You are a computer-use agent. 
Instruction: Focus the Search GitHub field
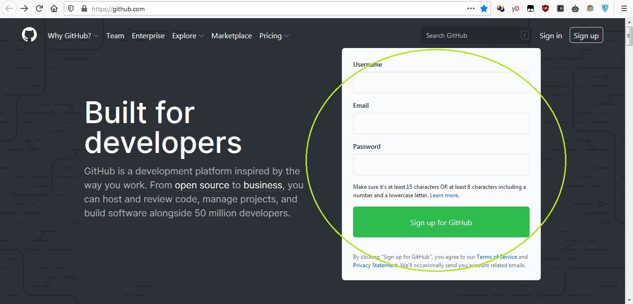(476, 35)
